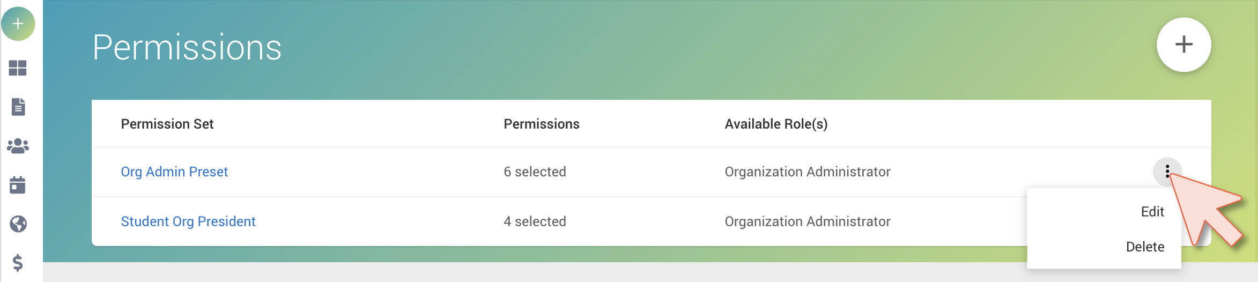This screenshot has height=282, width=1258.
Task: Open the people group sidebar icon
Action: (x=18, y=146)
